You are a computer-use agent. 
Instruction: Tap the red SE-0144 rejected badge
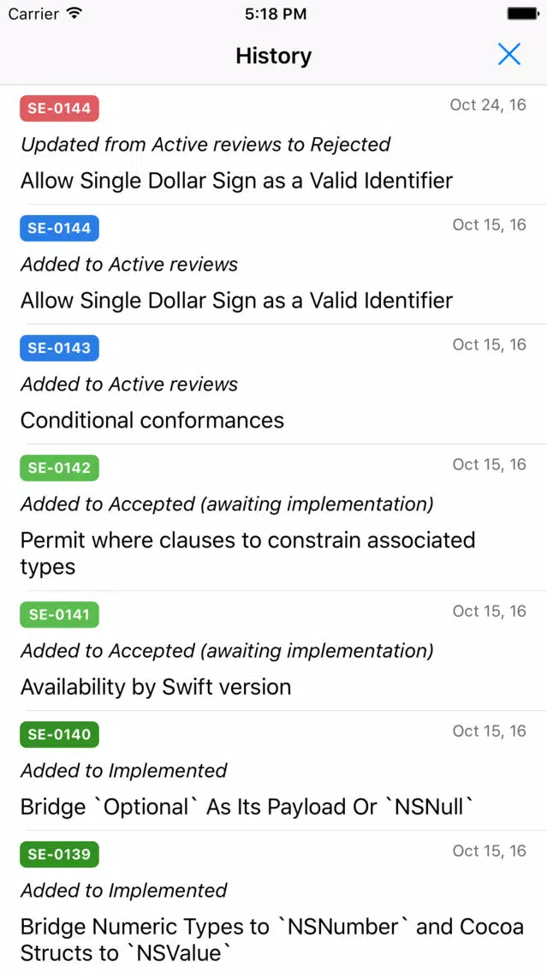coord(60,109)
